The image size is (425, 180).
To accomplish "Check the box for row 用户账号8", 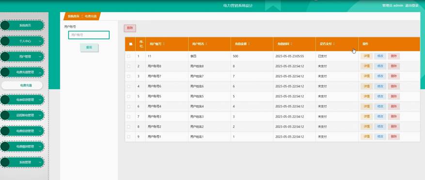I will click(x=129, y=66).
